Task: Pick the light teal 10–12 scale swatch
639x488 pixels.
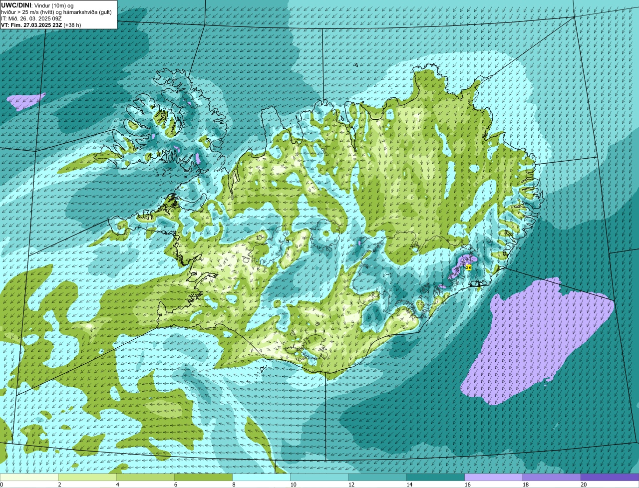Action: [319, 477]
